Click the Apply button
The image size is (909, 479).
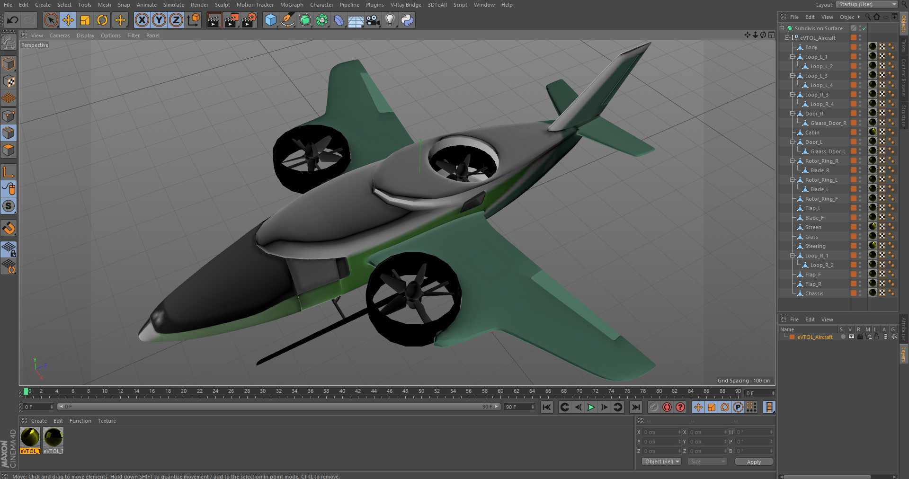point(754,461)
